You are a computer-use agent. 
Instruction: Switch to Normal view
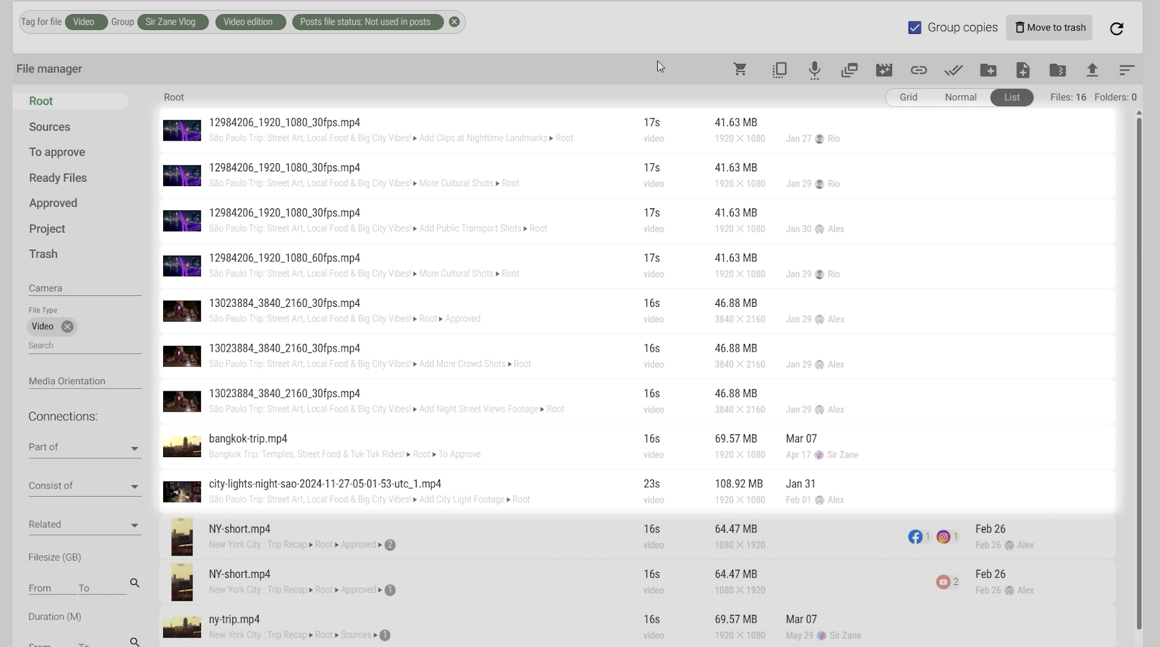point(960,97)
